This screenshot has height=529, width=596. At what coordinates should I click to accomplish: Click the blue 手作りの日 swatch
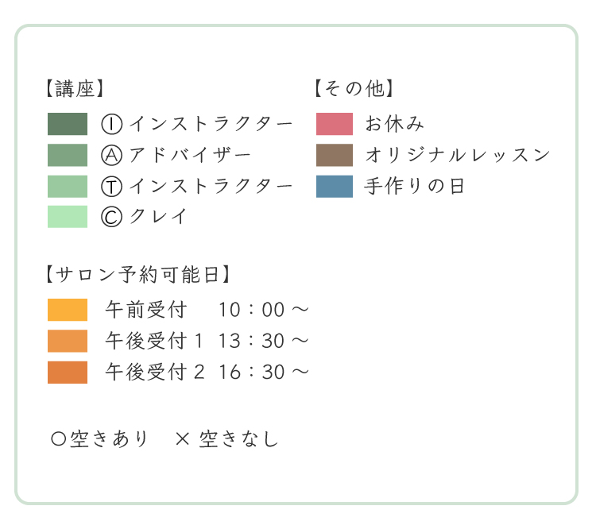click(x=335, y=186)
